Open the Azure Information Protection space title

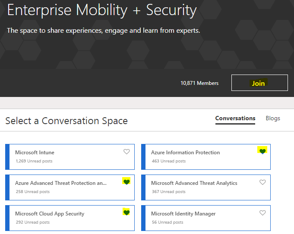[x=185, y=153]
